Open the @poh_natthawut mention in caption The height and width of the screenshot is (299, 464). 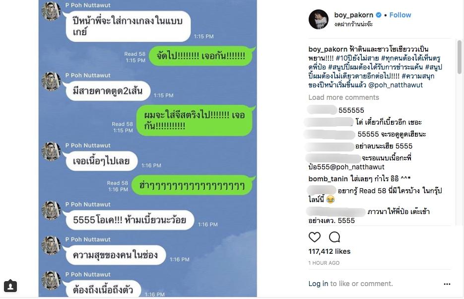(396, 85)
